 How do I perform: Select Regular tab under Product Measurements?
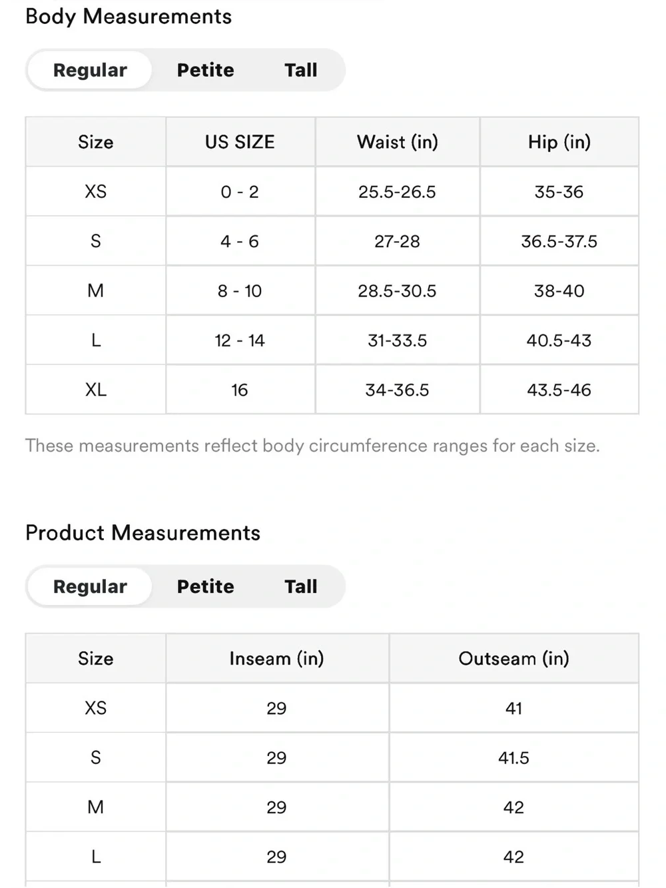point(90,586)
